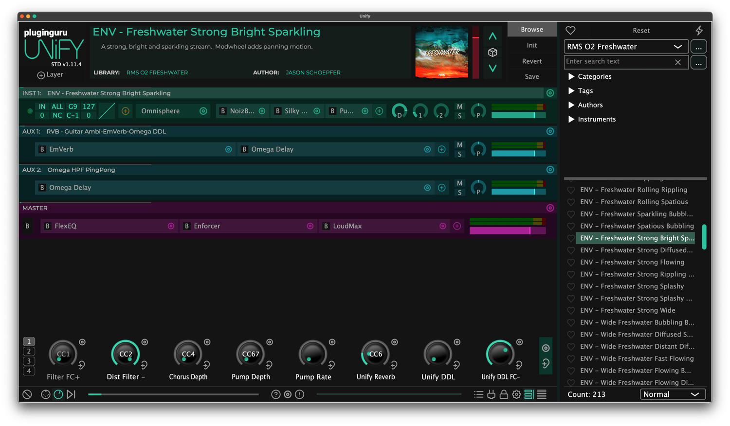Viewport: 730px width, 426px height.
Task: Open the Normal sort mode dropdown
Action: 673,394
